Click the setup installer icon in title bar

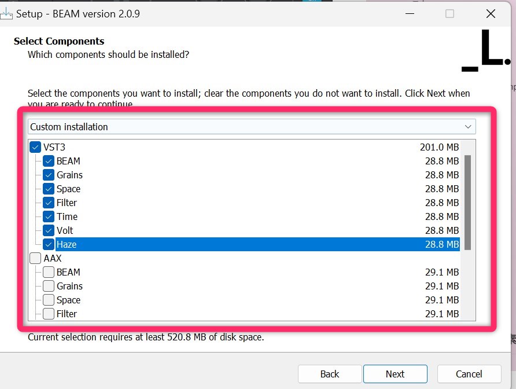(x=6, y=14)
